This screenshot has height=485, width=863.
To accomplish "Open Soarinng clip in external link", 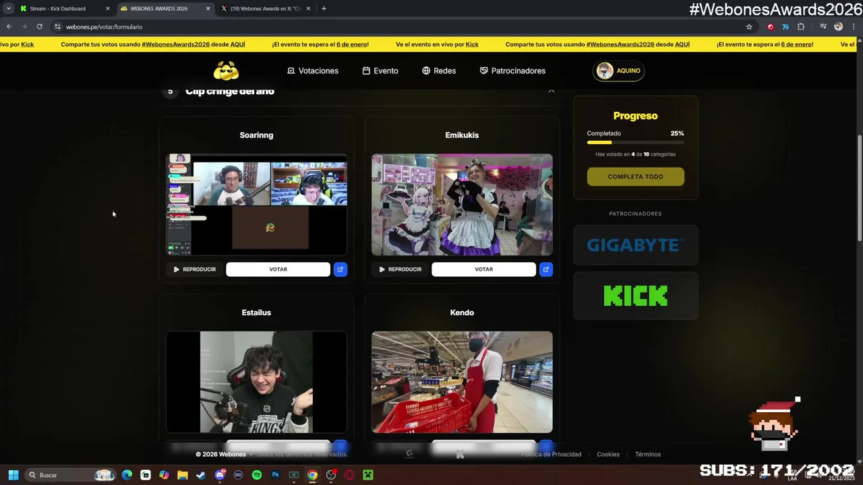I will [340, 269].
